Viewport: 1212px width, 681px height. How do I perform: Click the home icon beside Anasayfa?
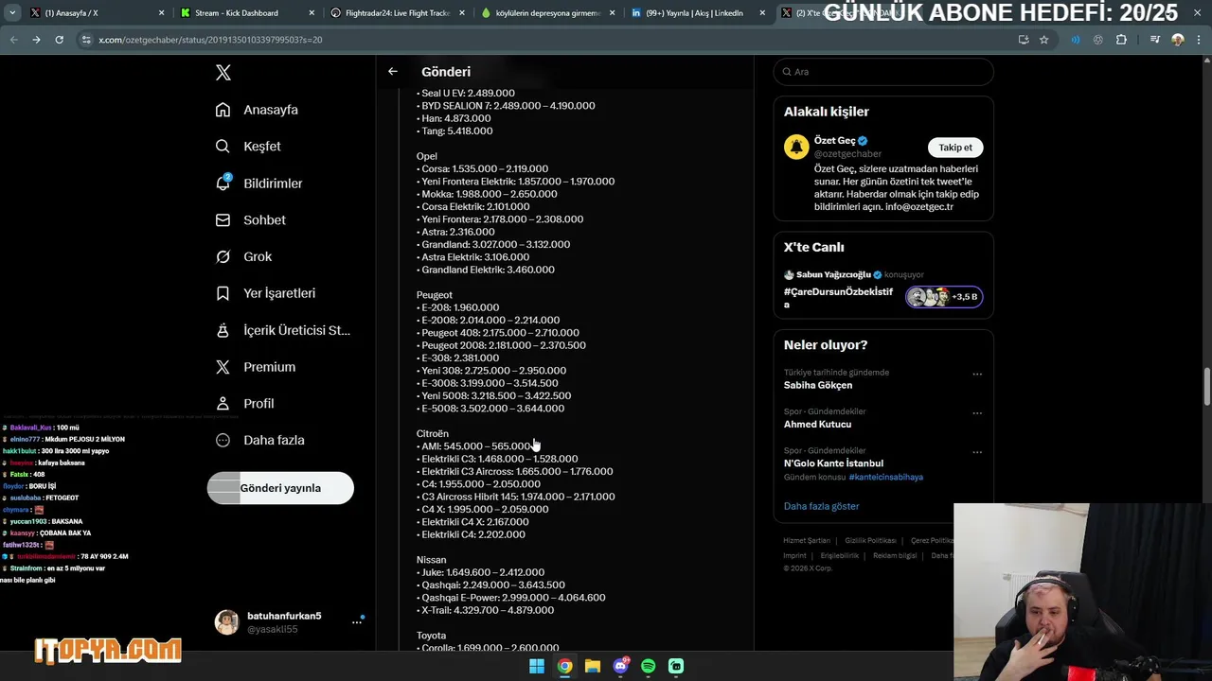223,110
